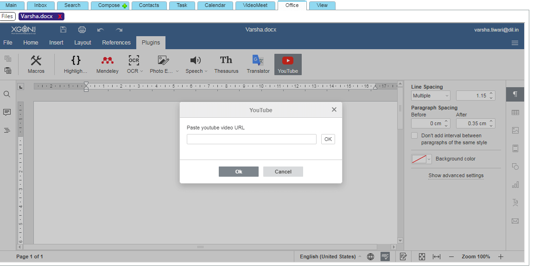Open paragraph settings pilcrow icon
The width and height of the screenshot is (533, 269).
pyautogui.click(x=515, y=94)
